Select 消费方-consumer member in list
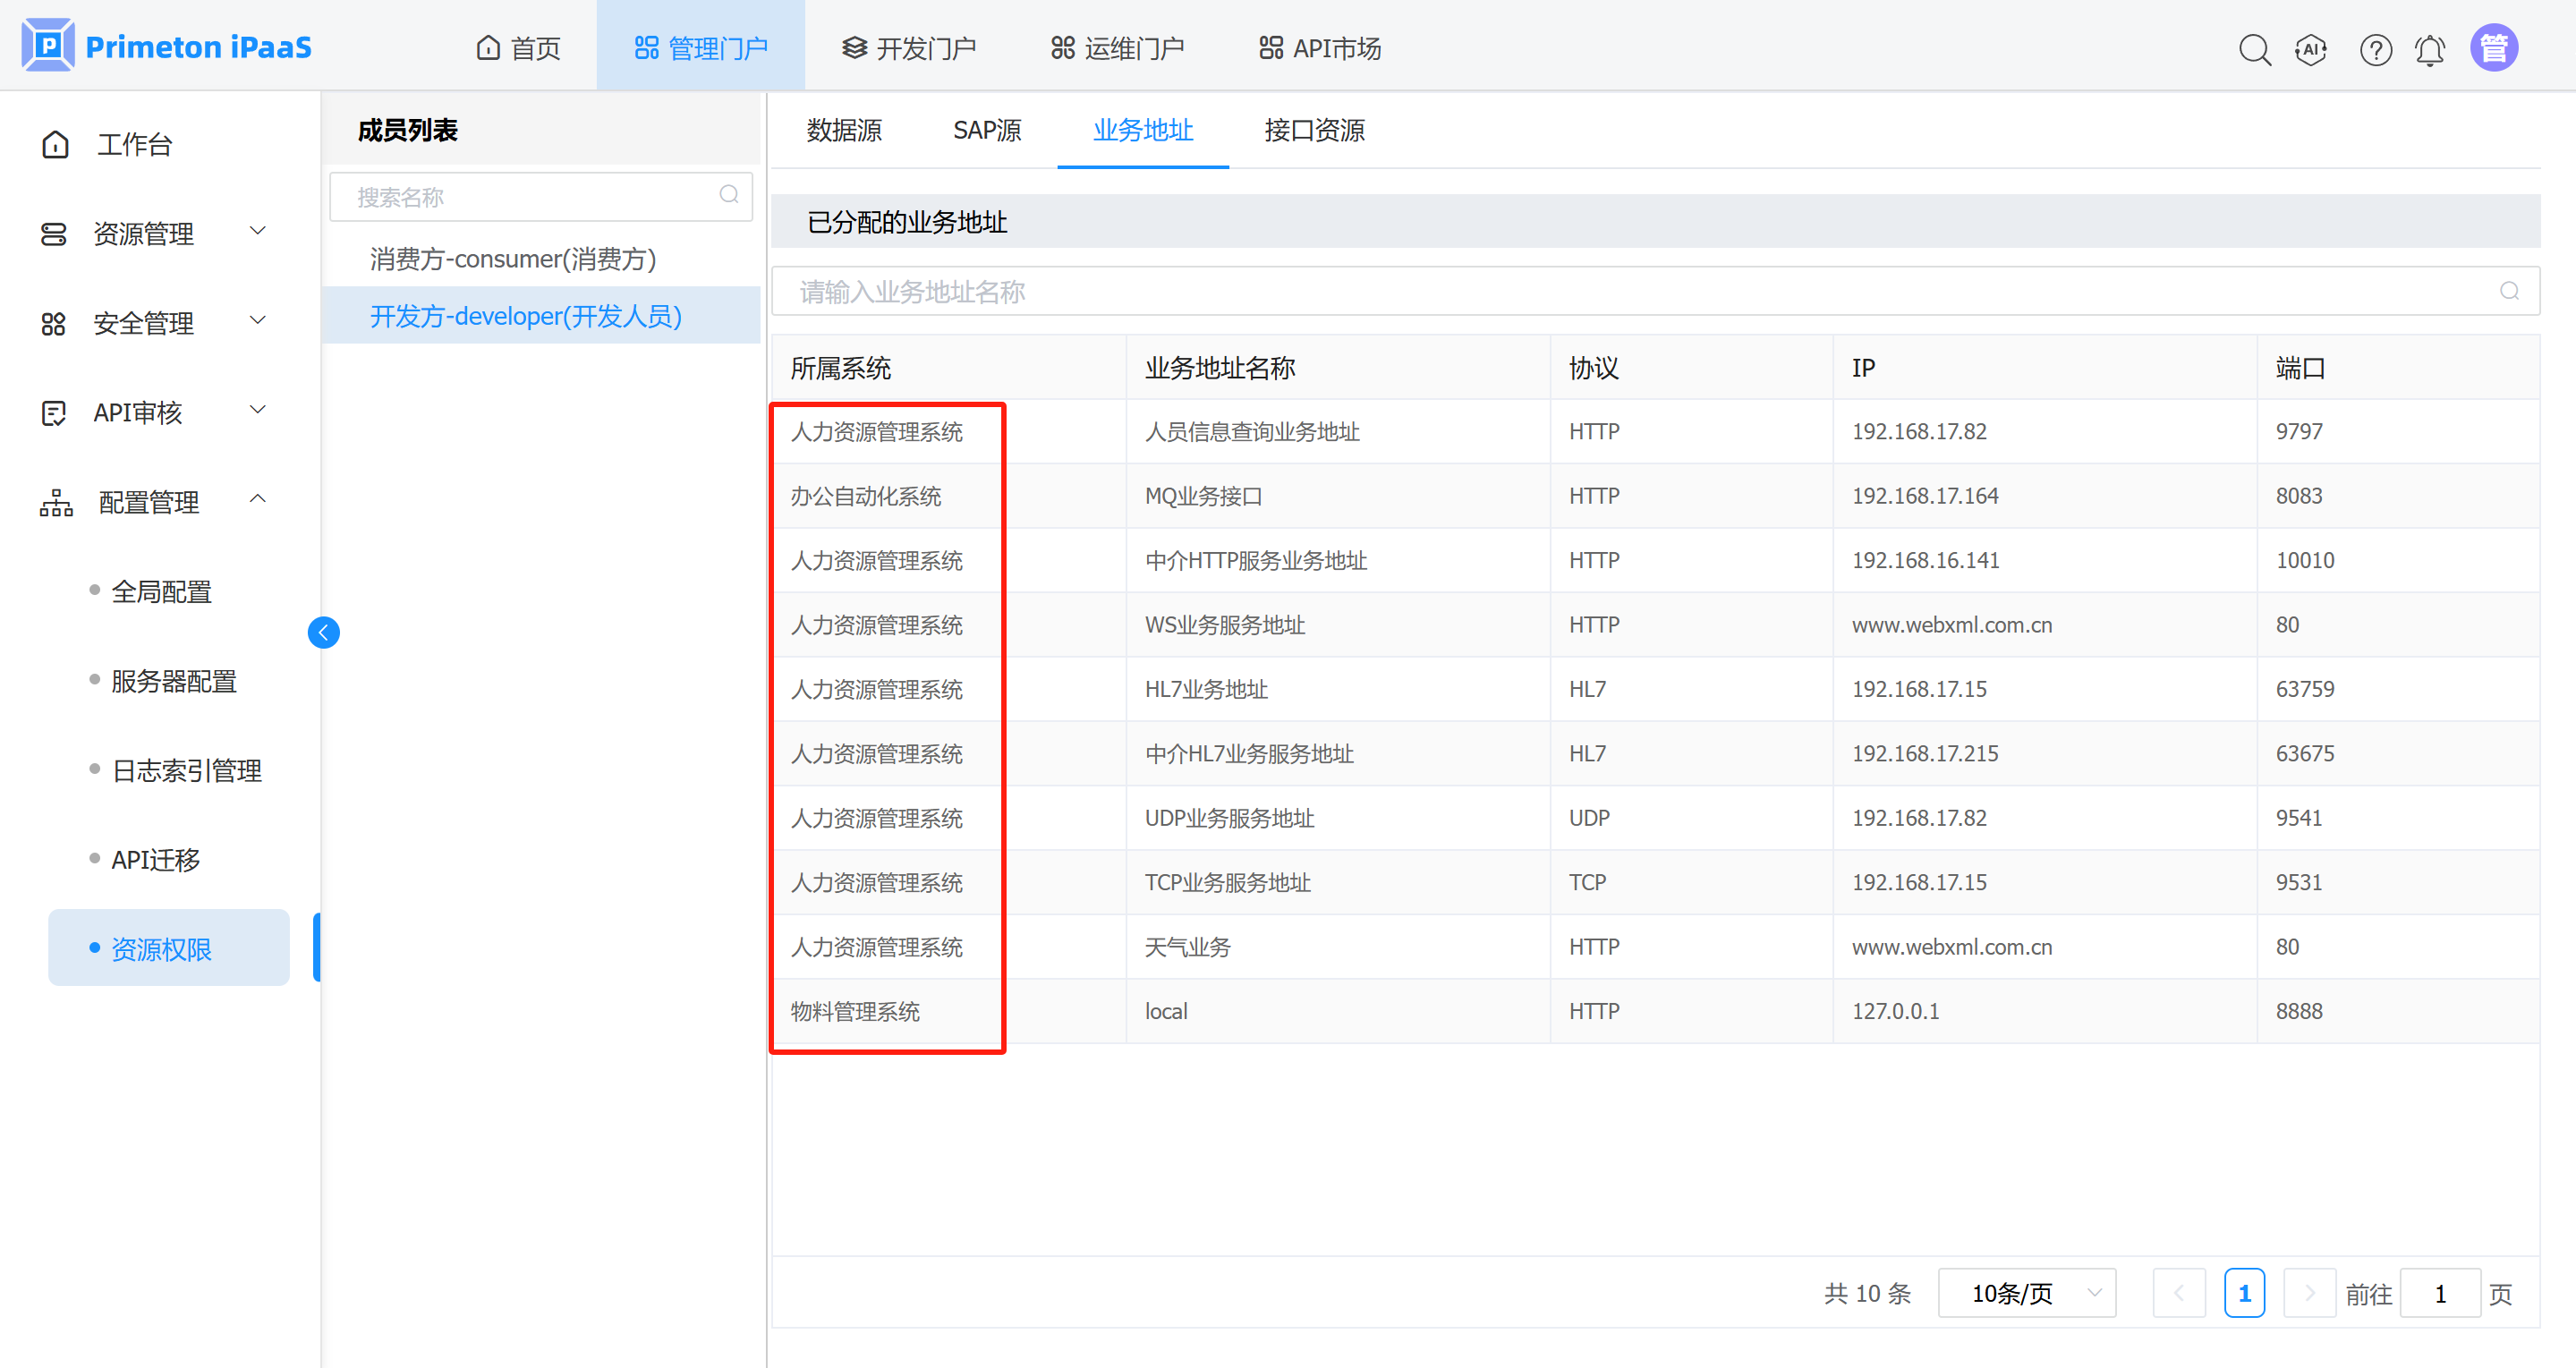The height and width of the screenshot is (1368, 2576). click(513, 259)
